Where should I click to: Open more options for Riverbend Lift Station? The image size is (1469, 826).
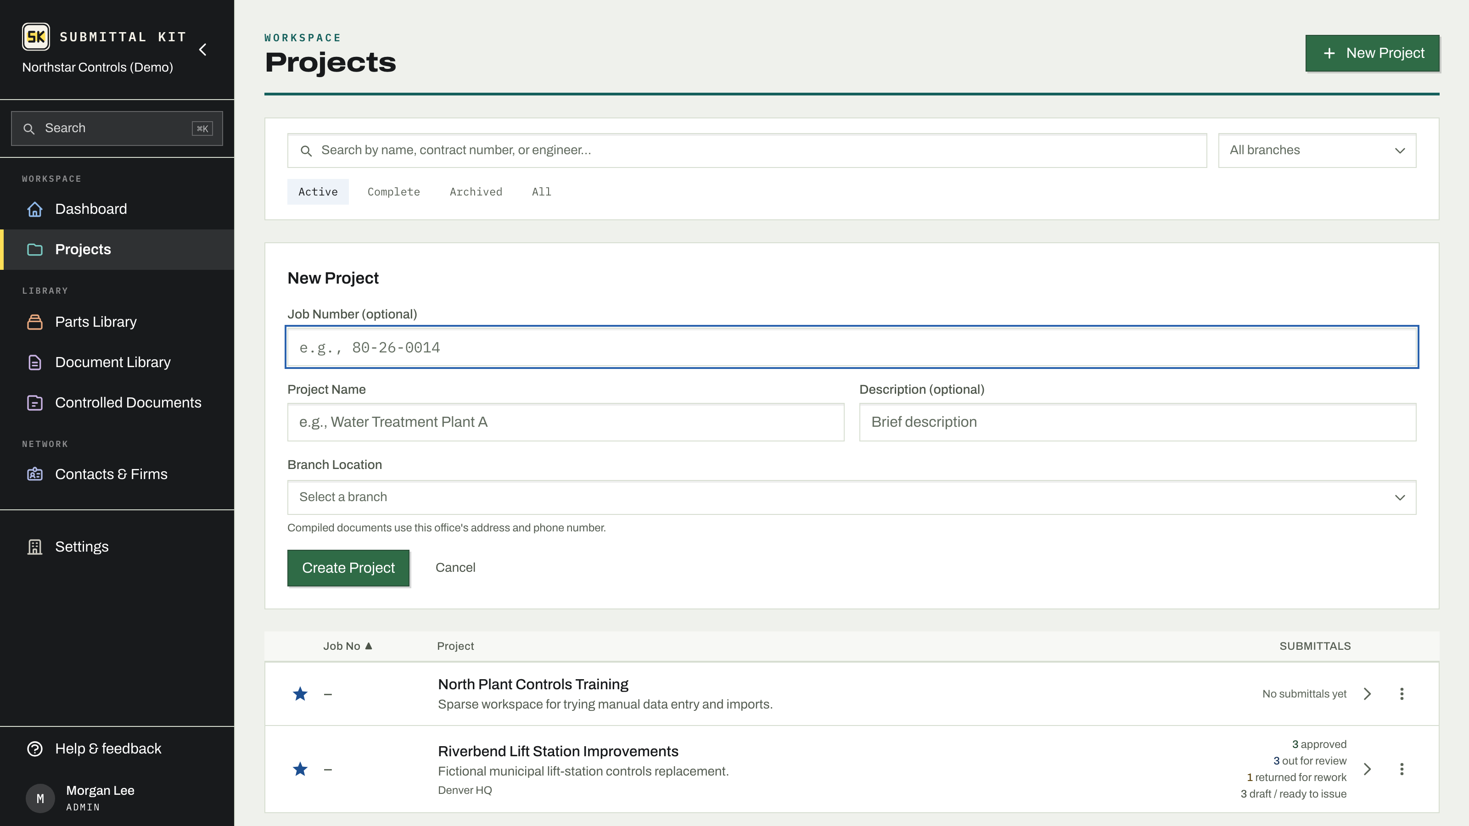coord(1402,769)
